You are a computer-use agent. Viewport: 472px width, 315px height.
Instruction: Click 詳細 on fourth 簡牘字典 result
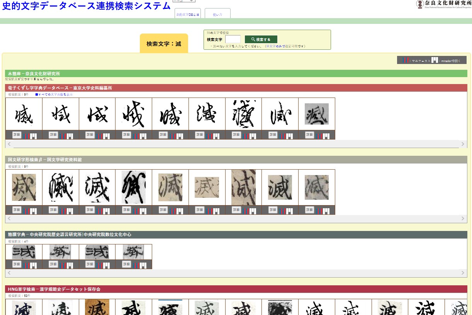[126, 264]
